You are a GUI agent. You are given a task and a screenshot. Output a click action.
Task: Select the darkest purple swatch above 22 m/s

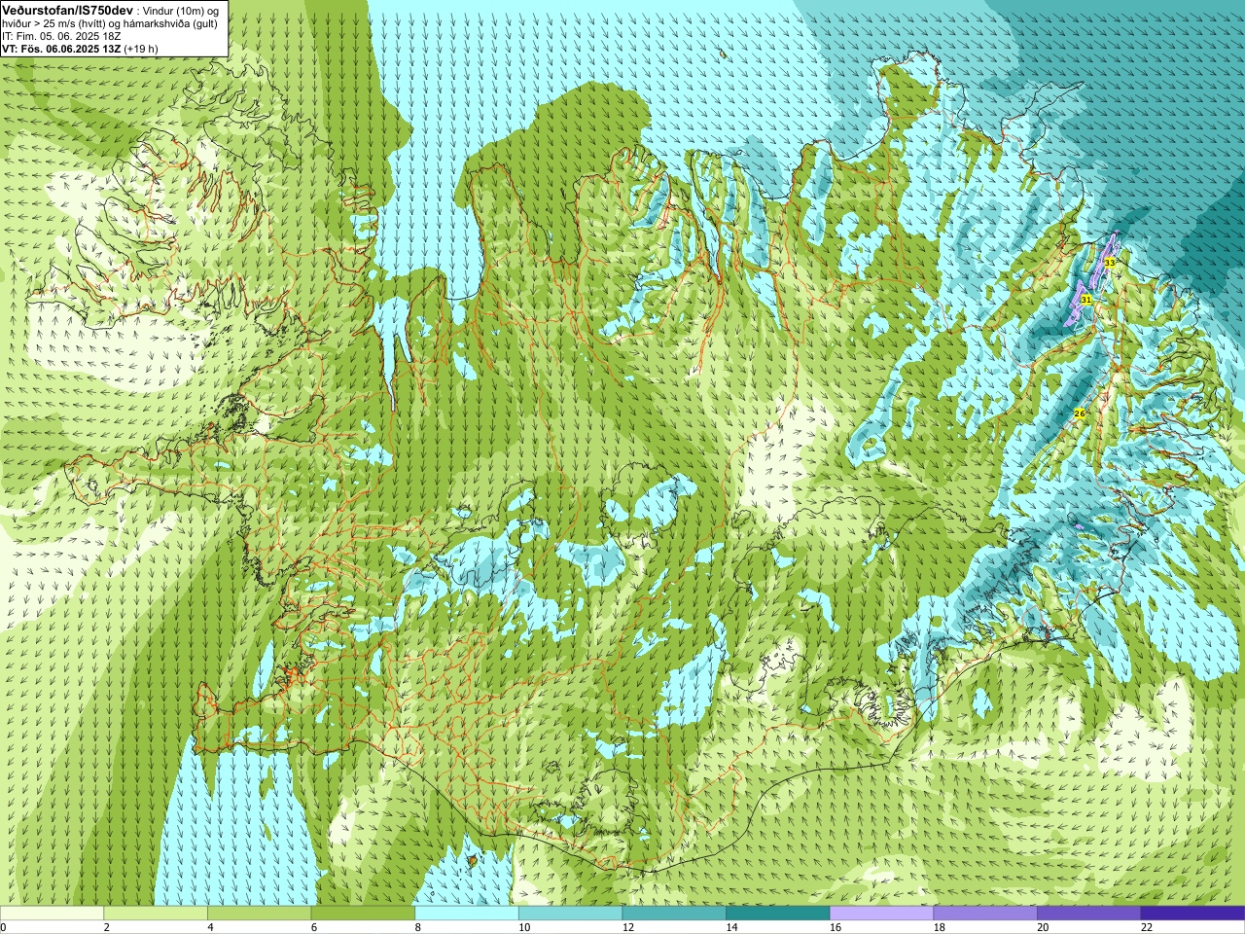(1192, 914)
